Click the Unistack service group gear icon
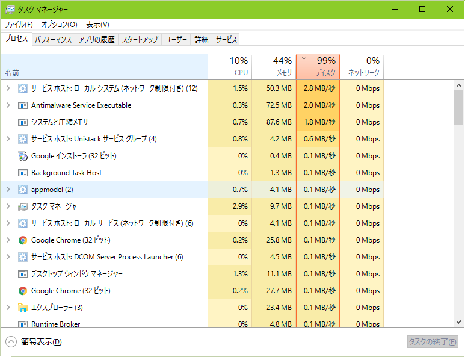This screenshot has width=465, height=357. pos(23,139)
